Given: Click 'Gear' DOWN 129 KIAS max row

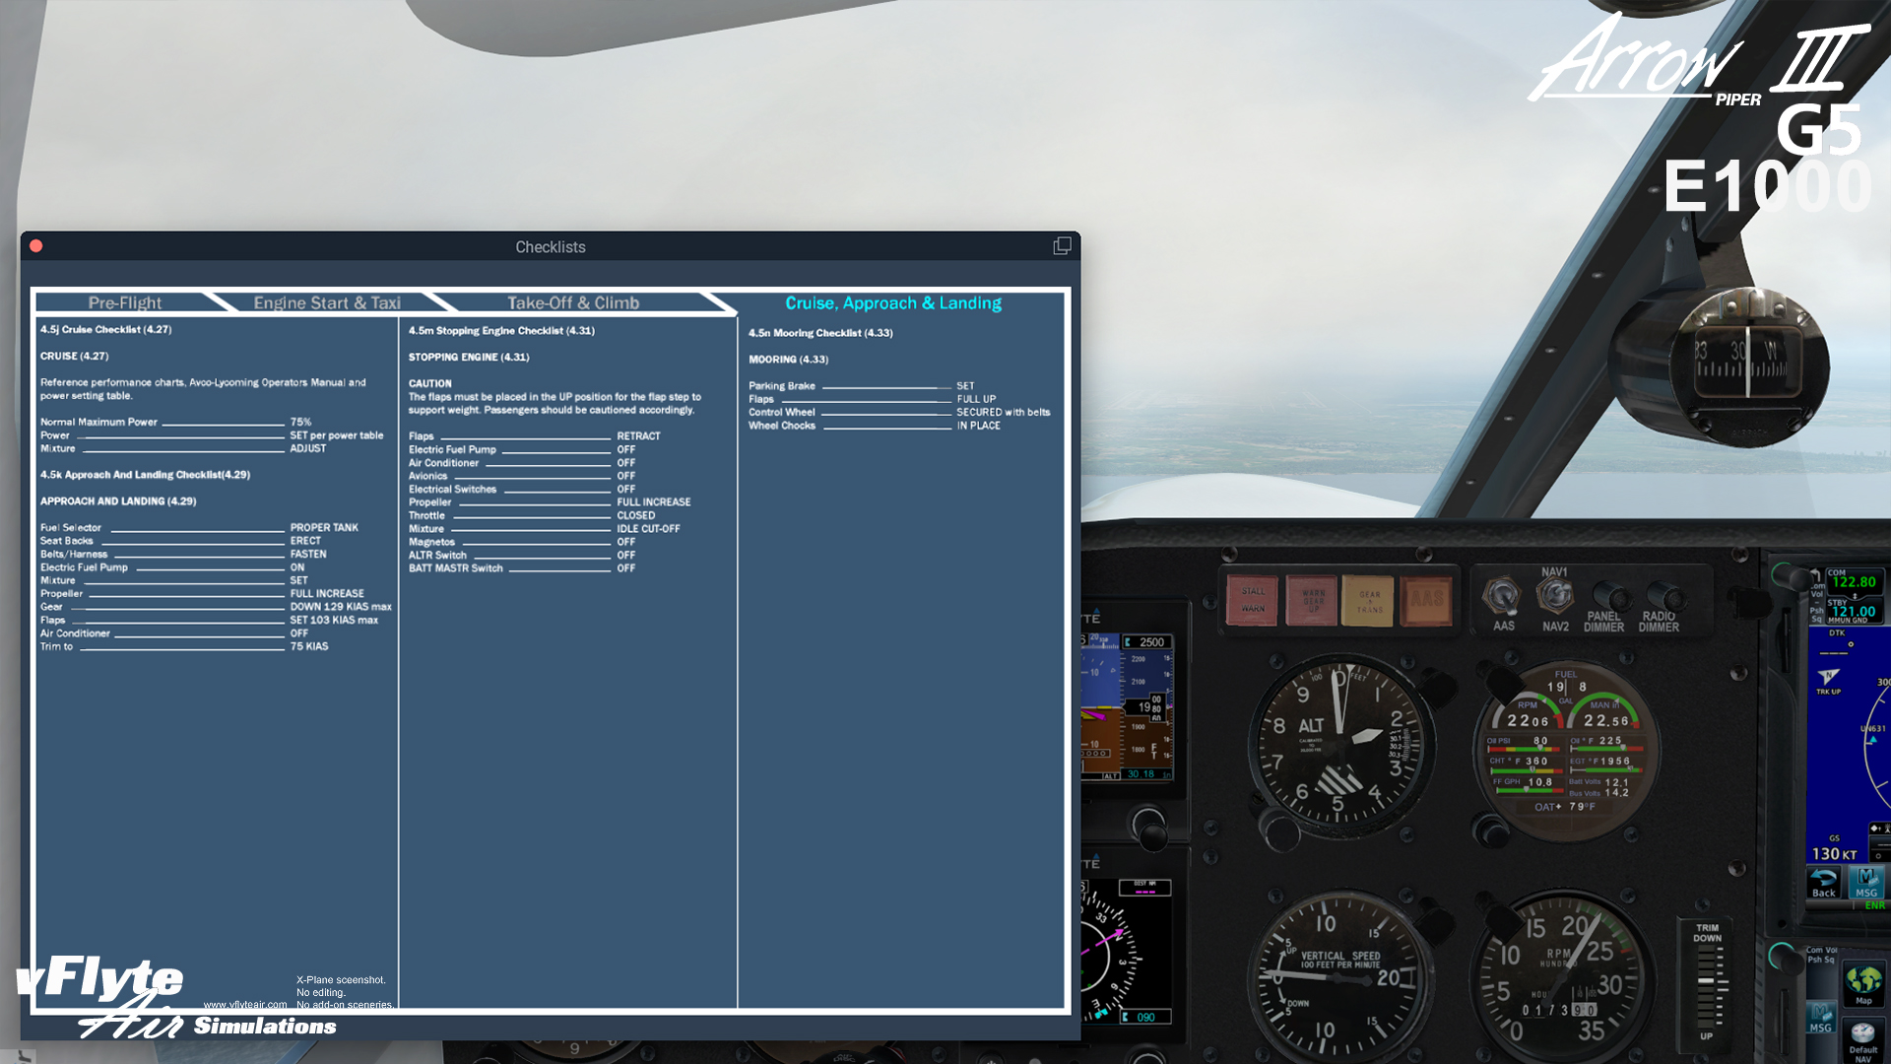Looking at the screenshot, I should 216,607.
